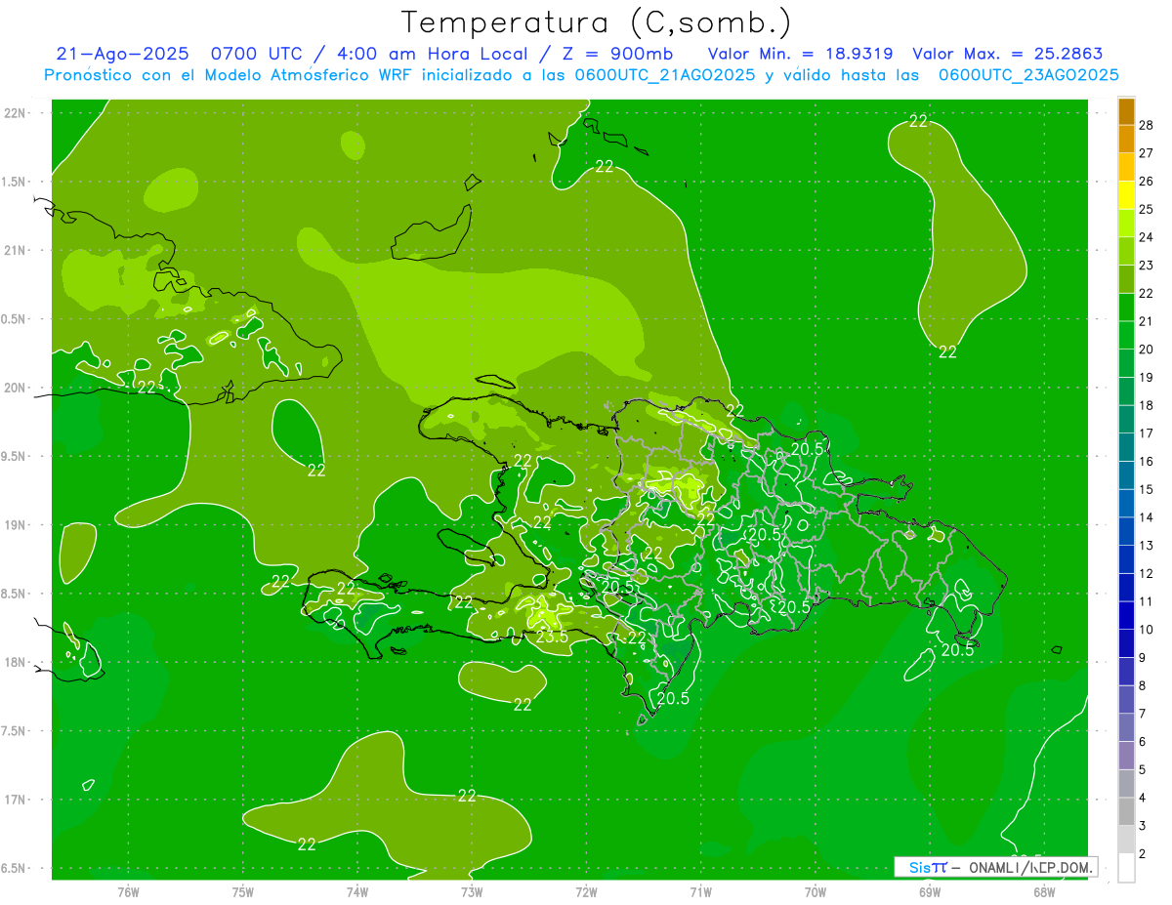Pick the legend swatch between 27 and 28
Image resolution: width=1172 pixels, height=905 pixels.
(1126, 139)
